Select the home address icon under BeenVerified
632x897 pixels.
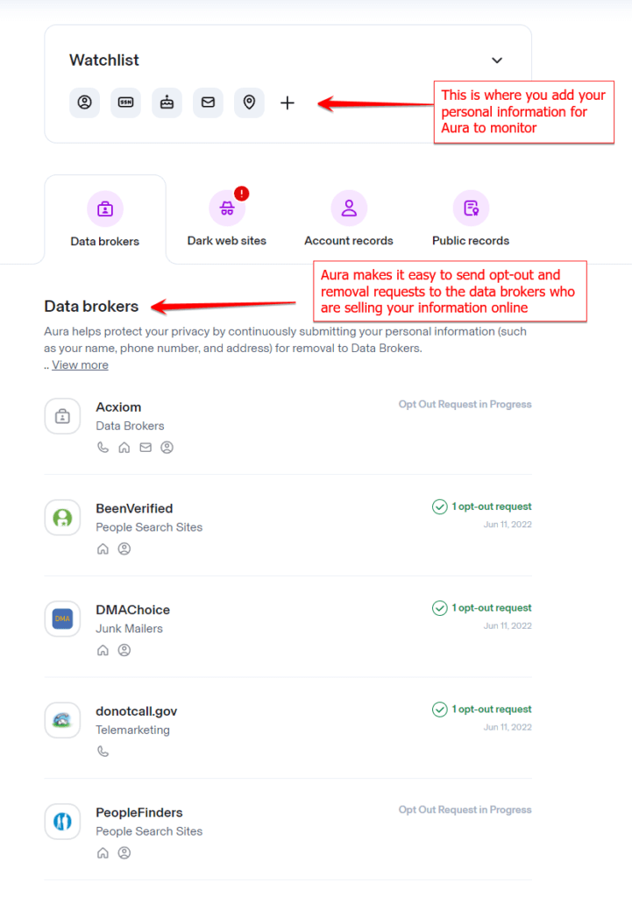coord(103,548)
